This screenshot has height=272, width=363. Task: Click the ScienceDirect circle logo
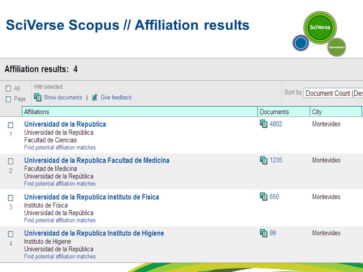point(337,47)
